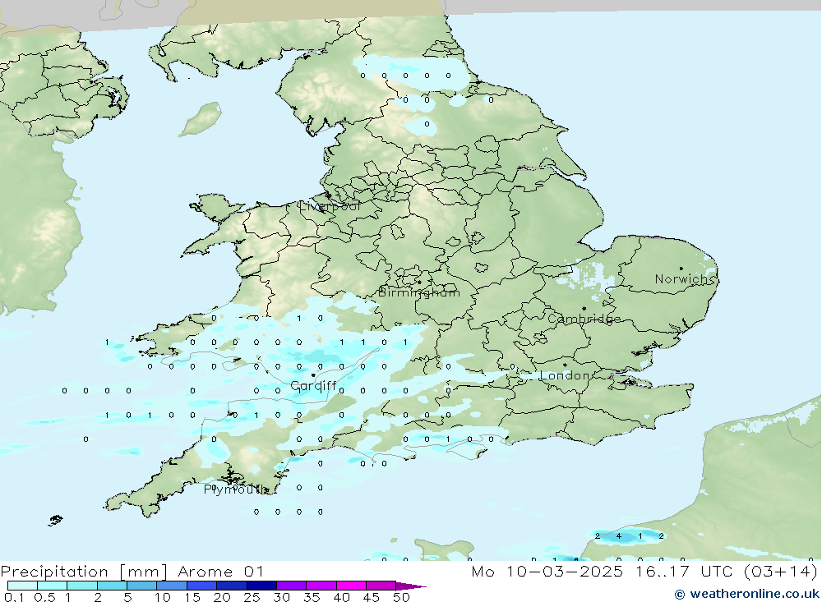The width and height of the screenshot is (822, 602).
Task: Click the 0.5 to 1 mm legend swatch
Action: pyautogui.click(x=53, y=586)
